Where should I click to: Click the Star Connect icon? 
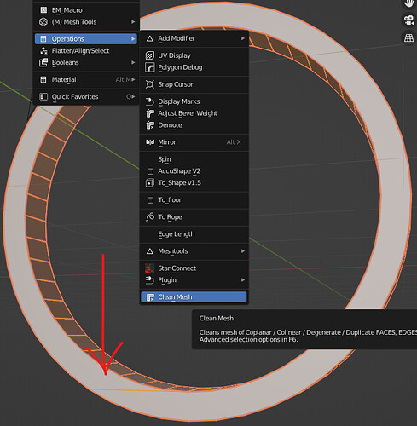[x=149, y=268]
